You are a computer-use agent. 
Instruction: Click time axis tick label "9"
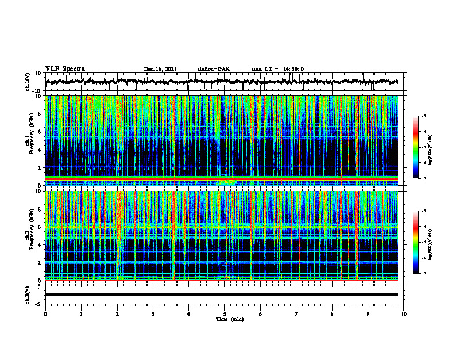368,314
